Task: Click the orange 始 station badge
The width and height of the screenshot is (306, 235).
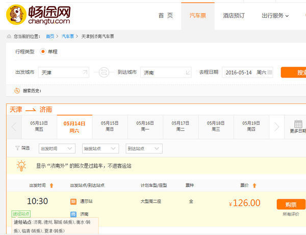Action: click(x=73, y=201)
